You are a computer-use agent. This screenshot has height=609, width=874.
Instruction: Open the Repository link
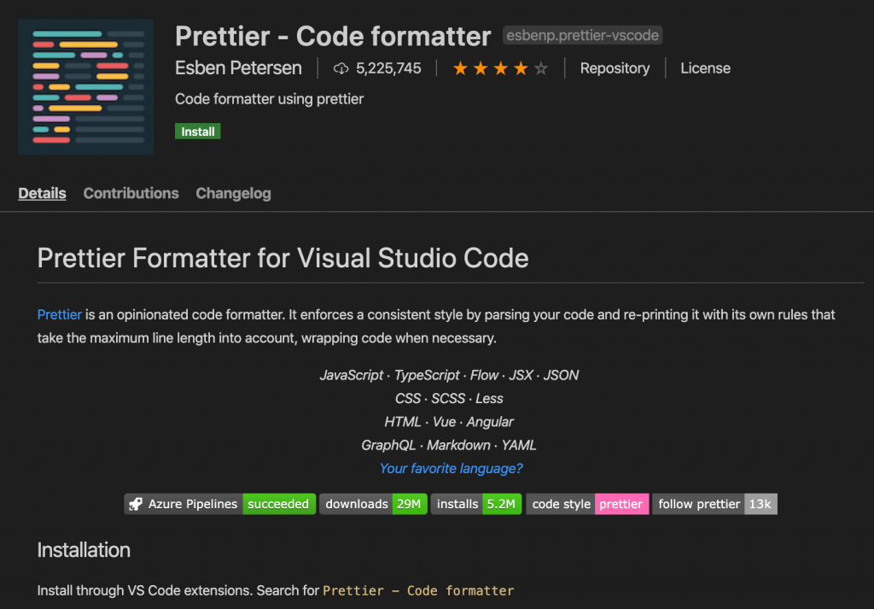[615, 68]
